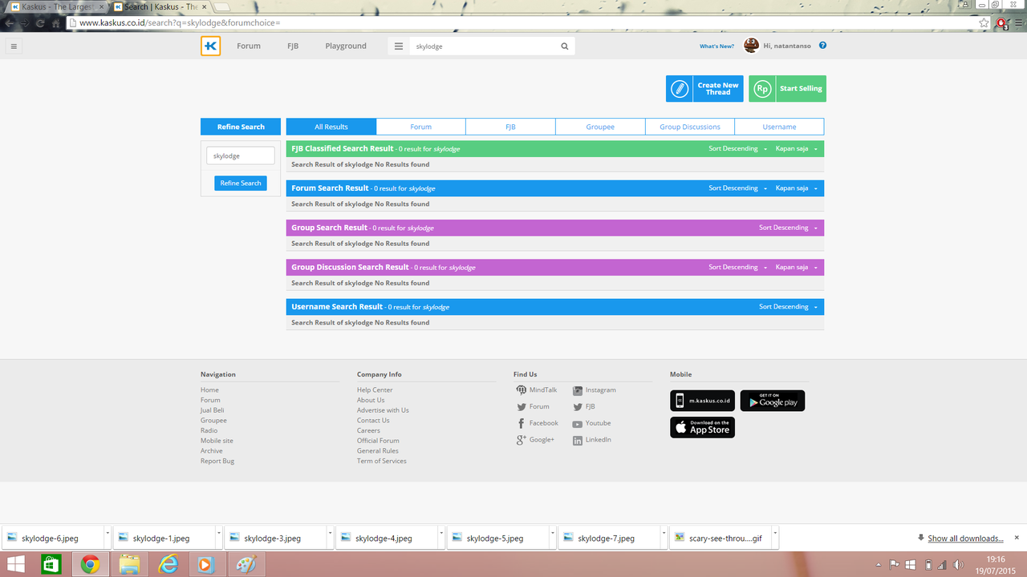The width and height of the screenshot is (1027, 577).
Task: Switch to the FJB results tab
Action: (x=510, y=127)
